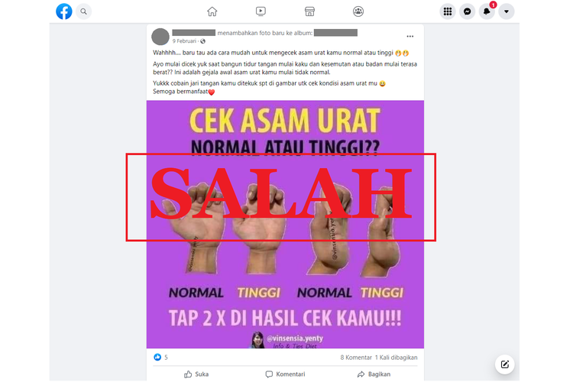Image resolution: width=573 pixels, height=382 pixels.
Task: View who reacted with the like icon
Action: (157, 357)
